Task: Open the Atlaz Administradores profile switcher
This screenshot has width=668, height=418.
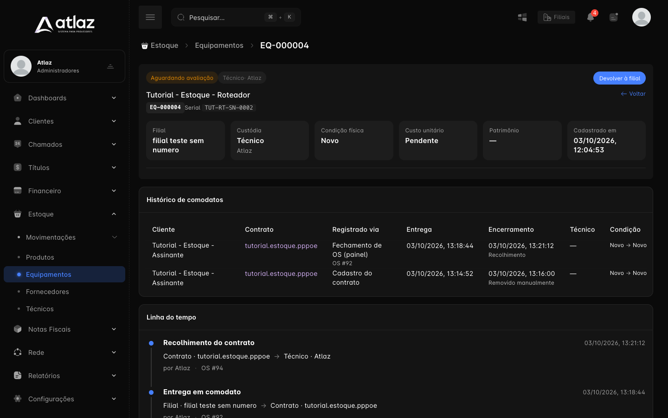Action: click(64, 66)
